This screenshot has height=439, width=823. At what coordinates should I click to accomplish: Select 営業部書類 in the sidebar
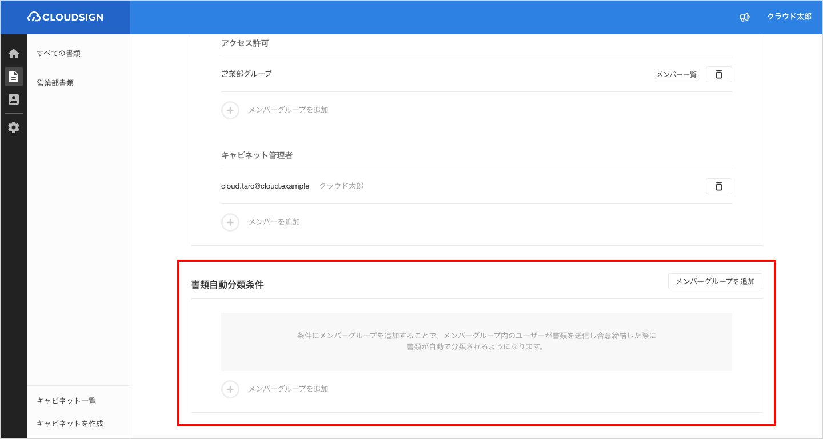click(55, 83)
